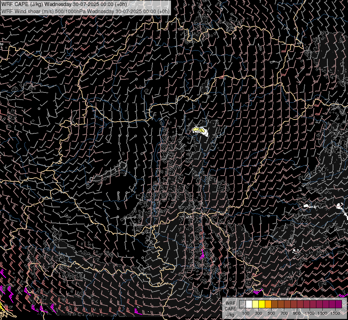Select the white CAPE legend swatch
The image size is (348, 320).
pos(249,304)
